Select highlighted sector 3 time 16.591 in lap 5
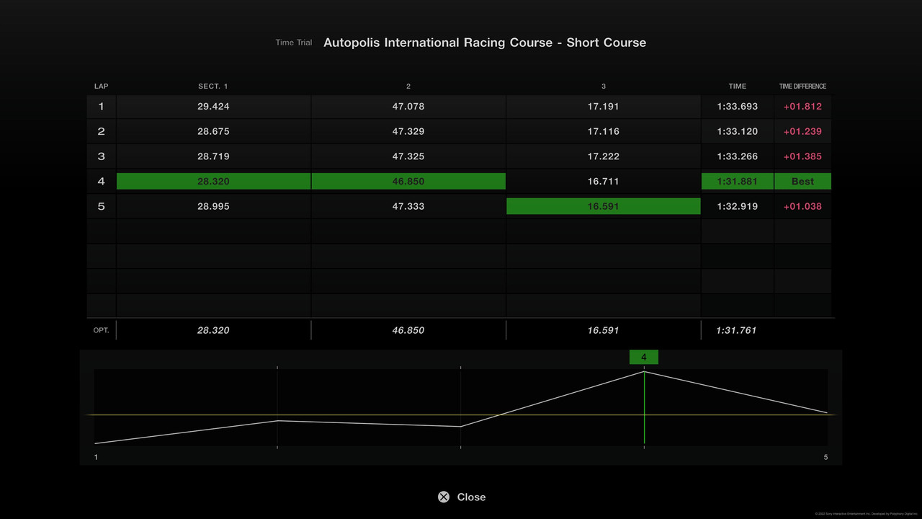Screen dimensions: 922x519 pos(604,206)
